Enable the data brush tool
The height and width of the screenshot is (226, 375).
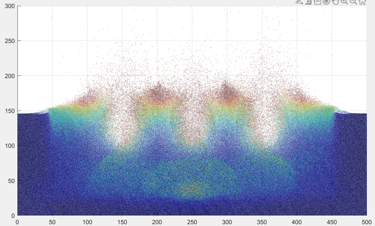click(309, 2)
